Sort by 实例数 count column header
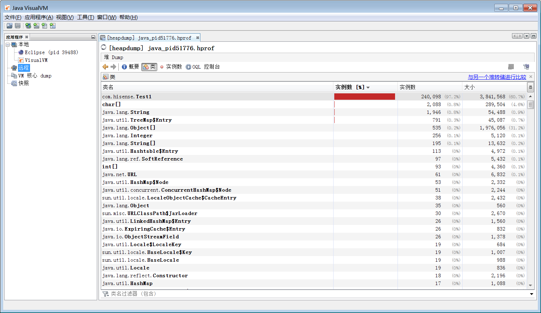 coord(430,87)
